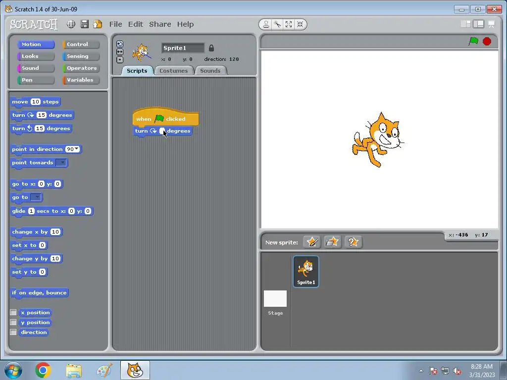
Task: Click the save project floppy icon
Action: pyautogui.click(x=84, y=24)
